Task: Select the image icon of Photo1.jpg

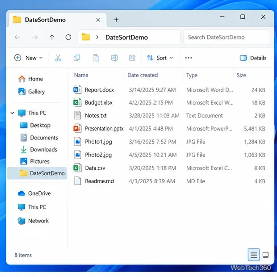Action: pos(78,142)
